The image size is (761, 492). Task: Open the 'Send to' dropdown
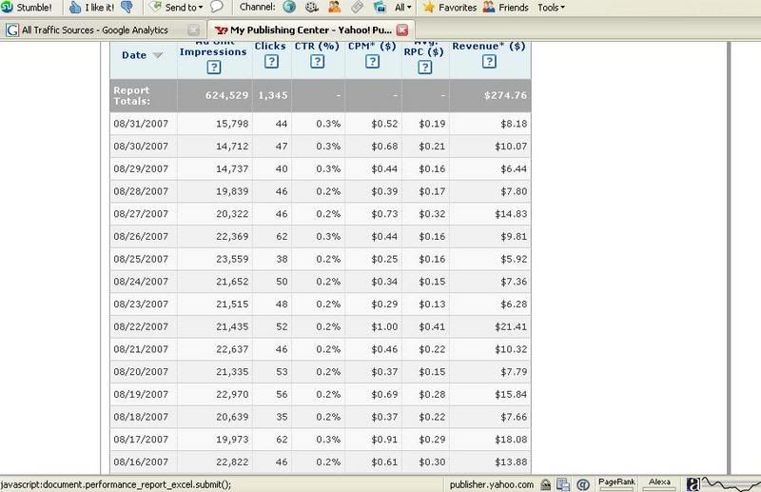tap(176, 8)
